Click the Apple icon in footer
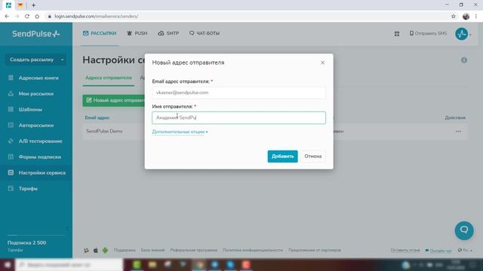 (x=96, y=250)
